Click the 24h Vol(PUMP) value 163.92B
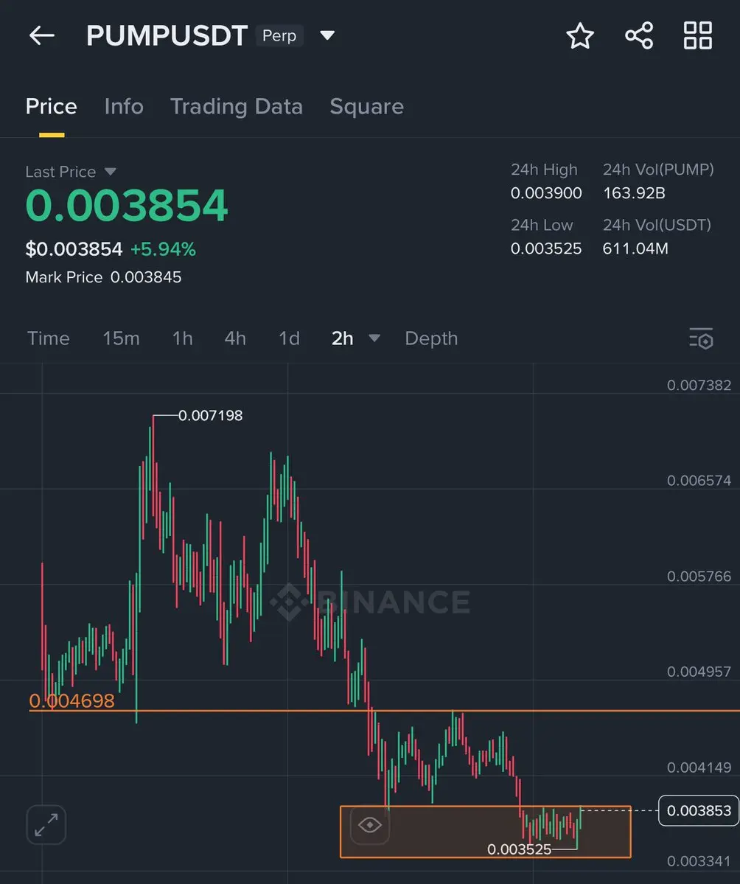Image resolution: width=740 pixels, height=884 pixels. click(634, 193)
